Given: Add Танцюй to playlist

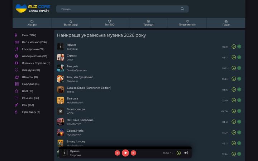Looking at the screenshot, I should (x=239, y=68).
